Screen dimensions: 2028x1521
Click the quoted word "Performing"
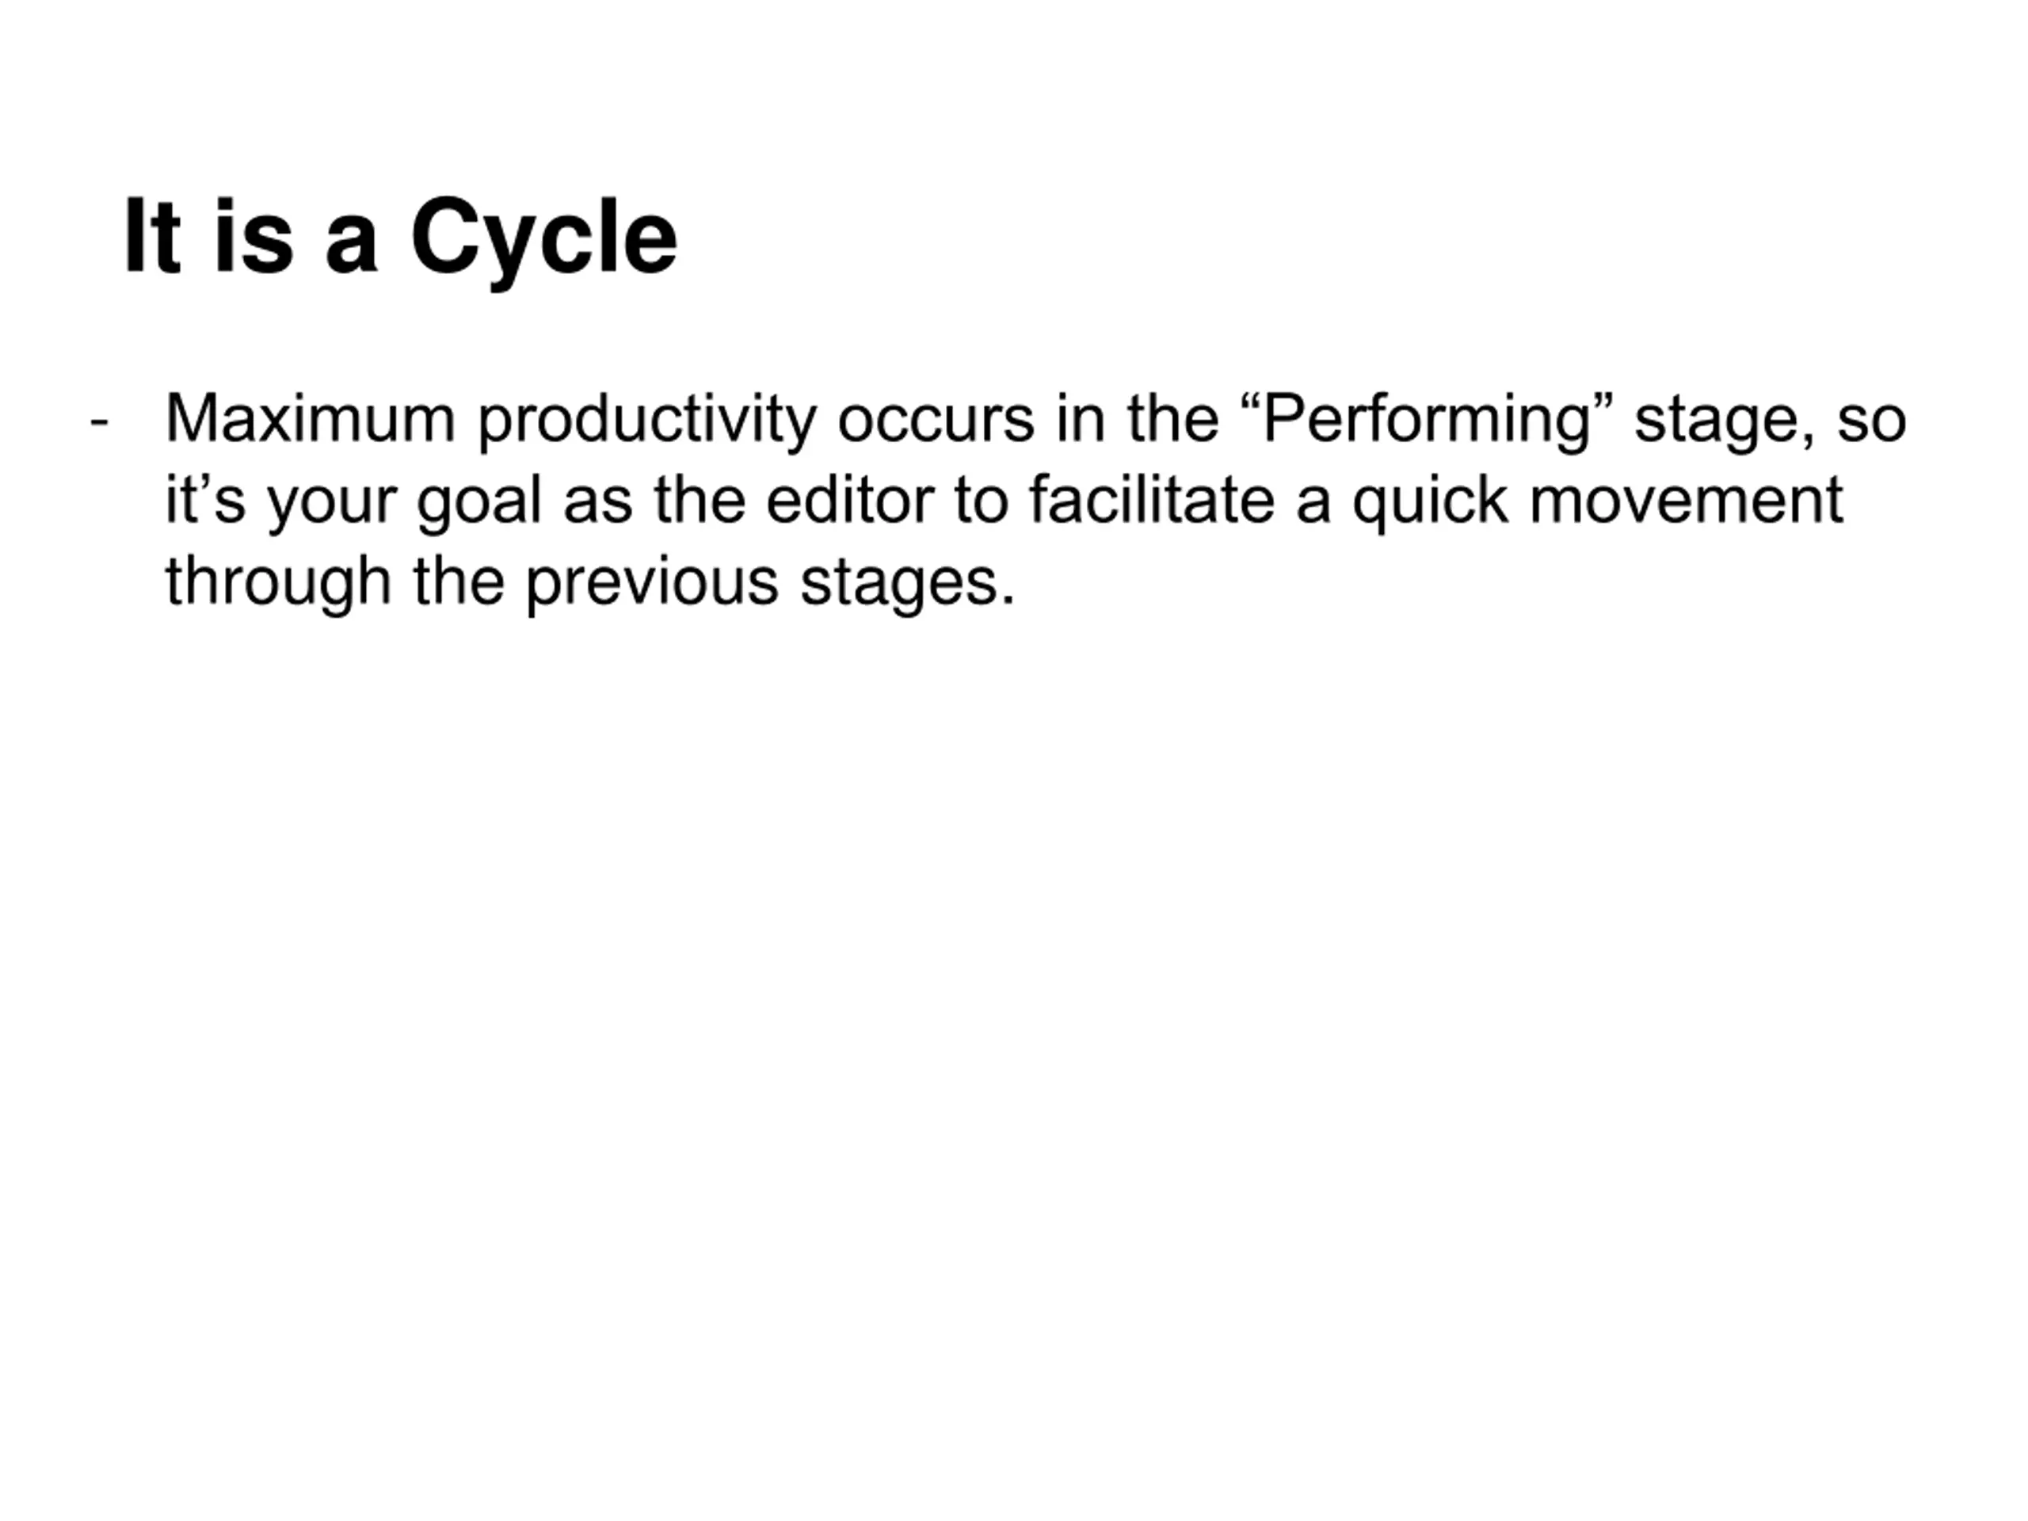[x=1426, y=420]
